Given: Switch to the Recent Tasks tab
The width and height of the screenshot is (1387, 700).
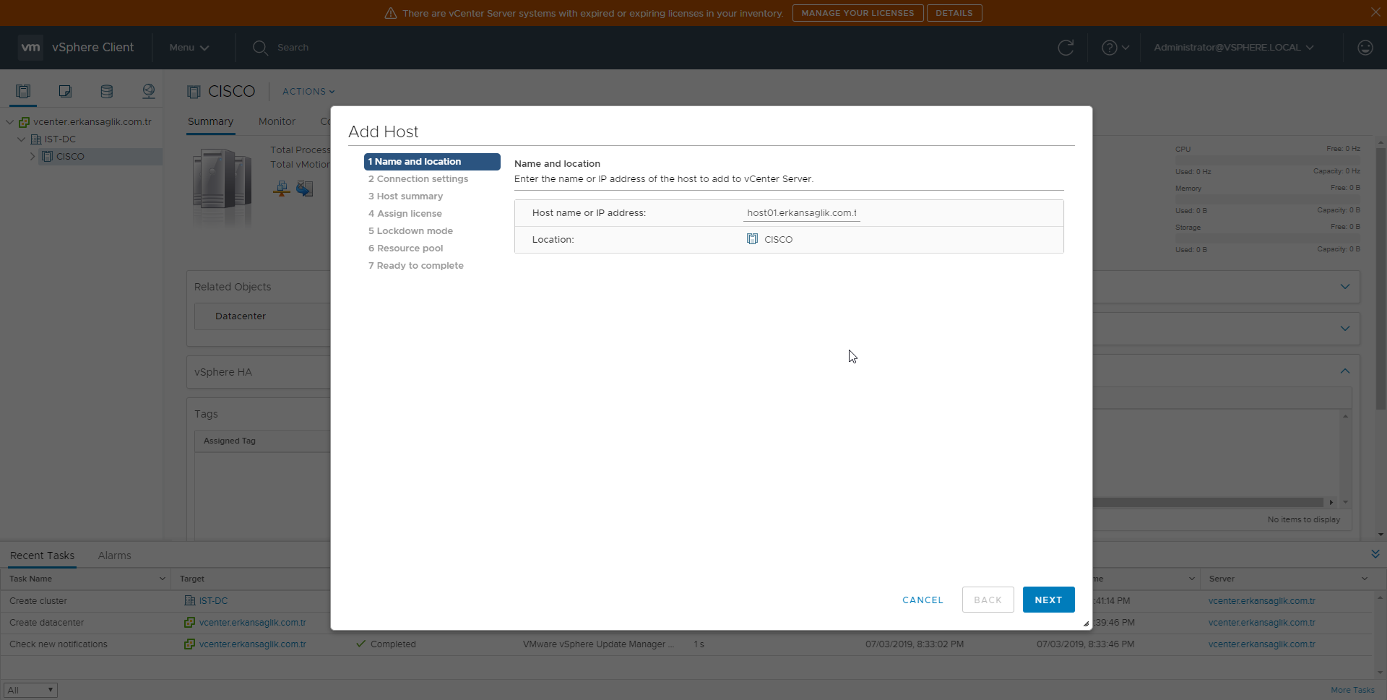Looking at the screenshot, I should point(42,556).
